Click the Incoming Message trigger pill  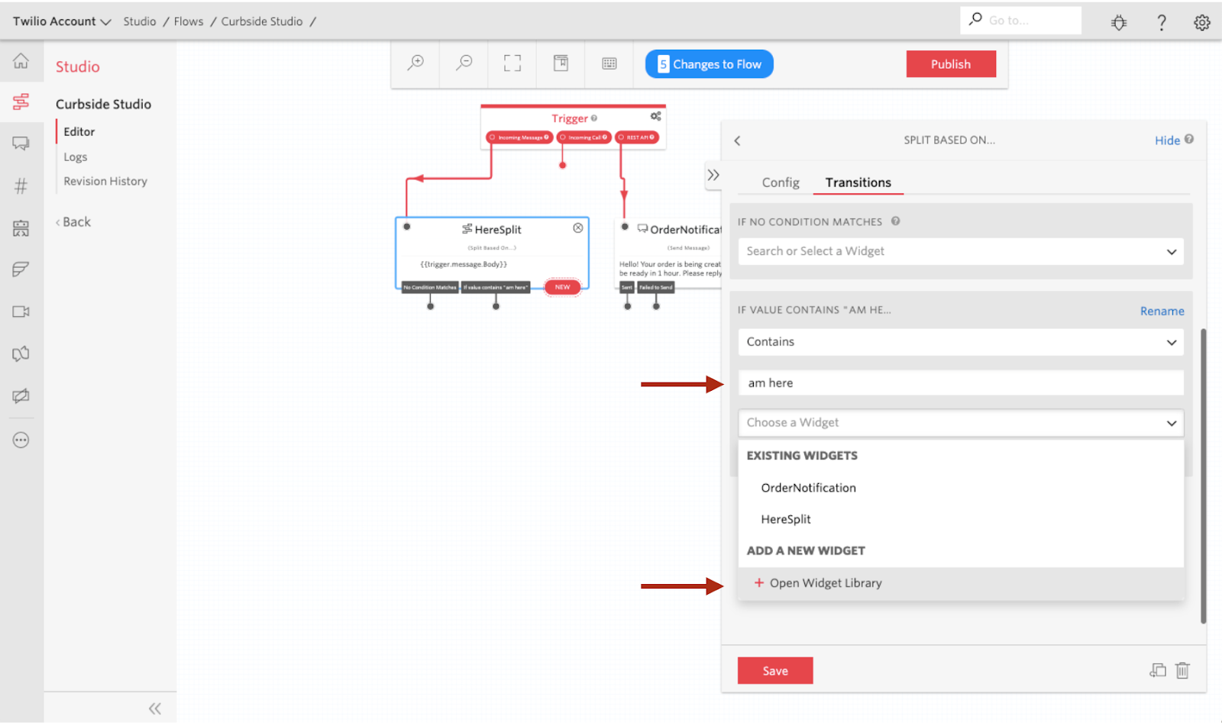[x=519, y=137]
